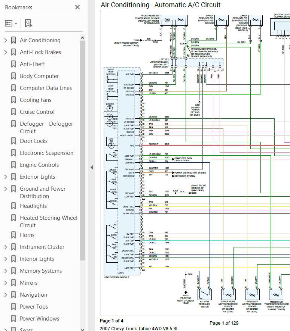
Task: Click the Exterior Lights bookmark icon
Action: click(x=13, y=177)
